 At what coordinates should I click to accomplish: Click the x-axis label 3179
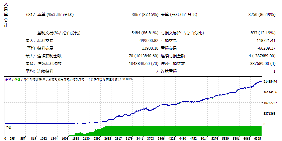click(x=129, y=138)
